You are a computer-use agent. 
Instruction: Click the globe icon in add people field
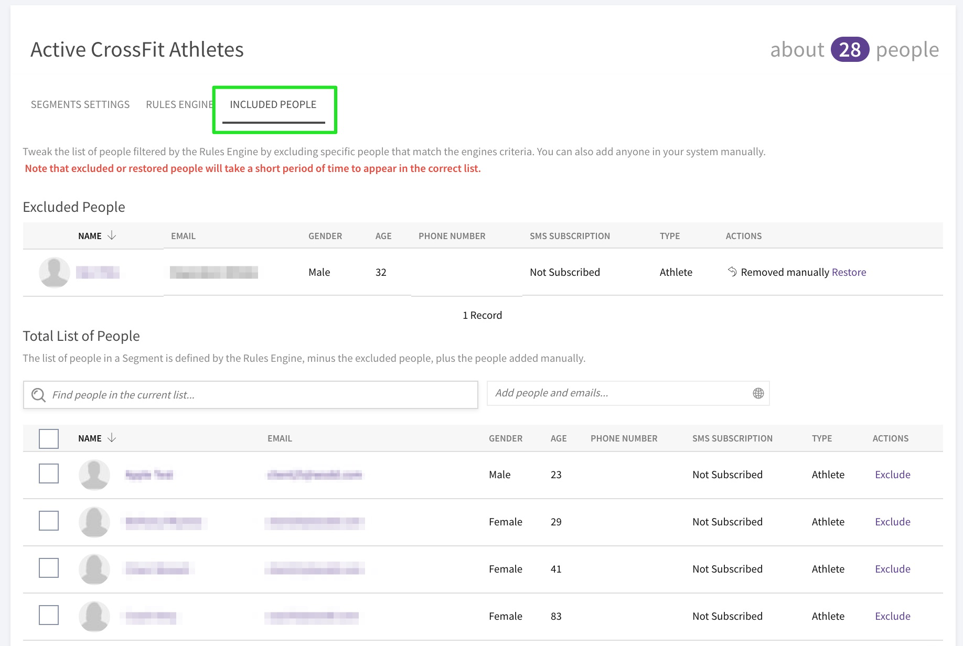coord(758,393)
